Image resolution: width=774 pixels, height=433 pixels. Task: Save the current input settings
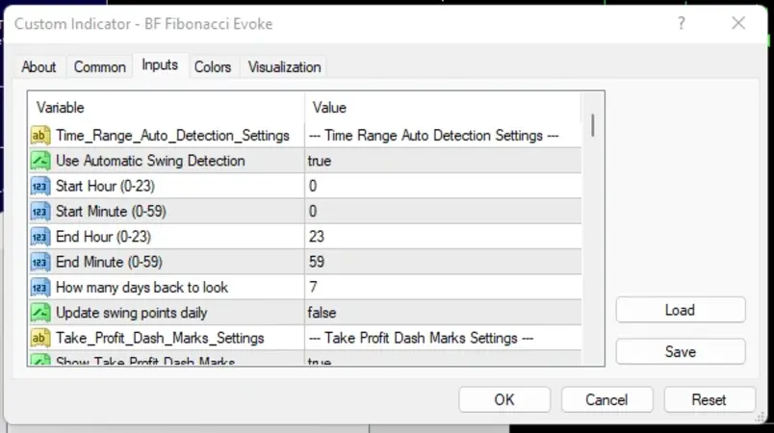click(x=681, y=351)
